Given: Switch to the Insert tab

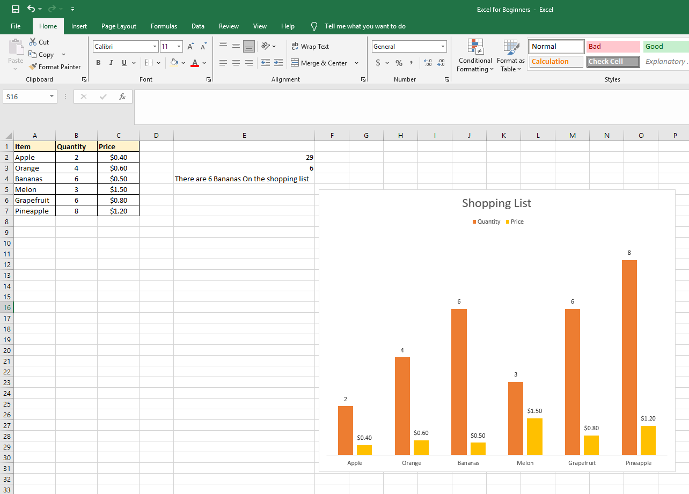Looking at the screenshot, I should coord(79,26).
